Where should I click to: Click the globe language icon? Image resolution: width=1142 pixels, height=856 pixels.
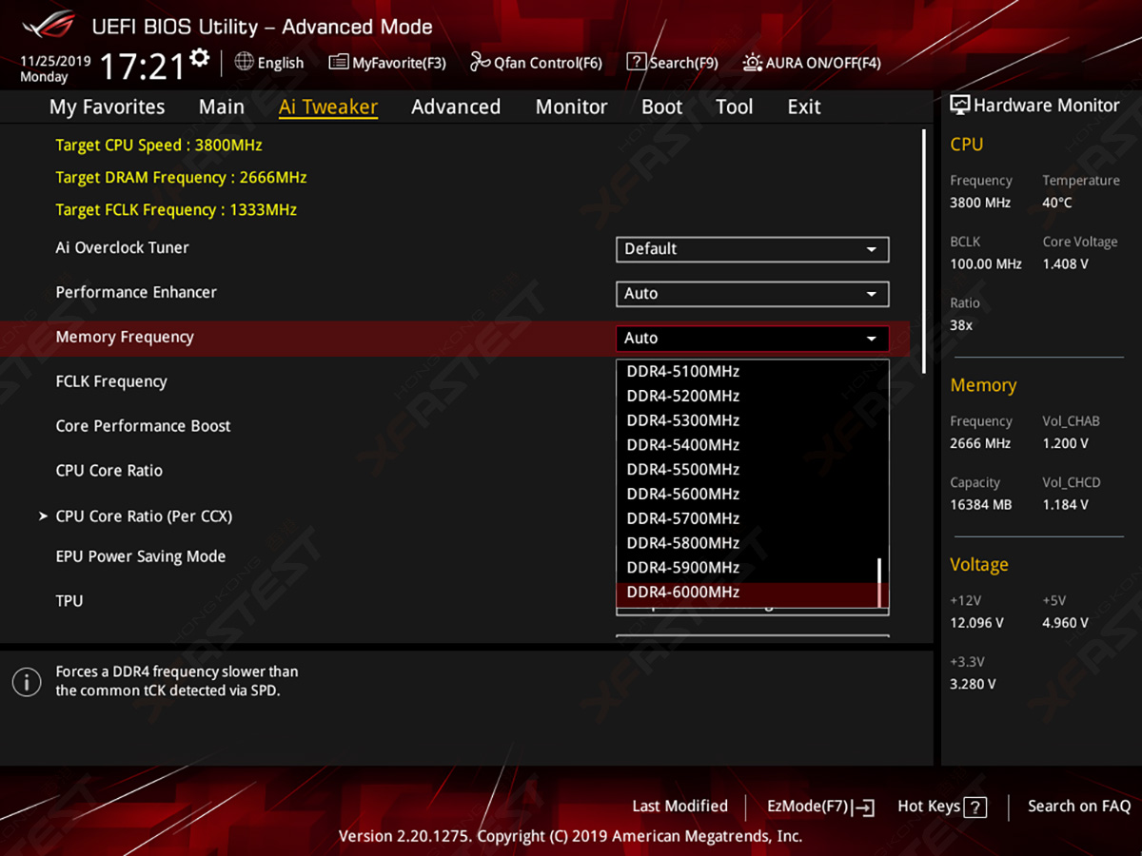pos(244,62)
